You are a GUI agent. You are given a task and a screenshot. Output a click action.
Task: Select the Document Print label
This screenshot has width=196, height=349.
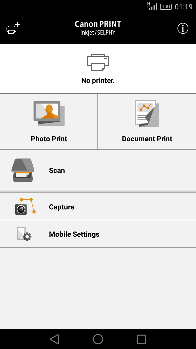click(147, 139)
